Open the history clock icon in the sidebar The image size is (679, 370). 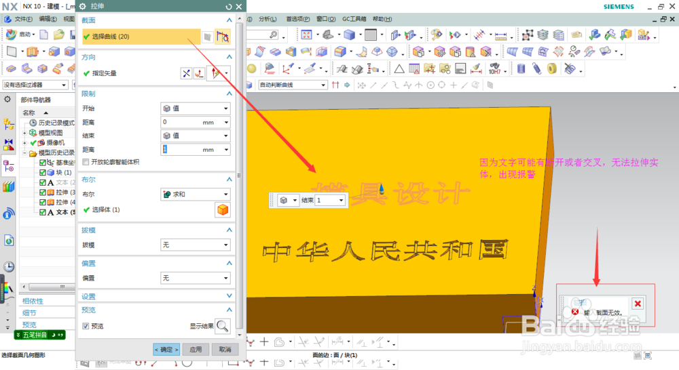pos(9,266)
